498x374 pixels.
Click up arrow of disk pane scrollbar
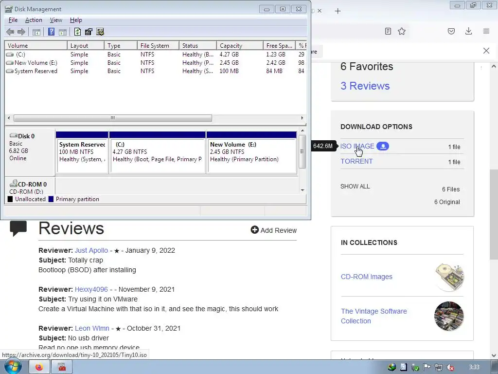tap(302, 131)
